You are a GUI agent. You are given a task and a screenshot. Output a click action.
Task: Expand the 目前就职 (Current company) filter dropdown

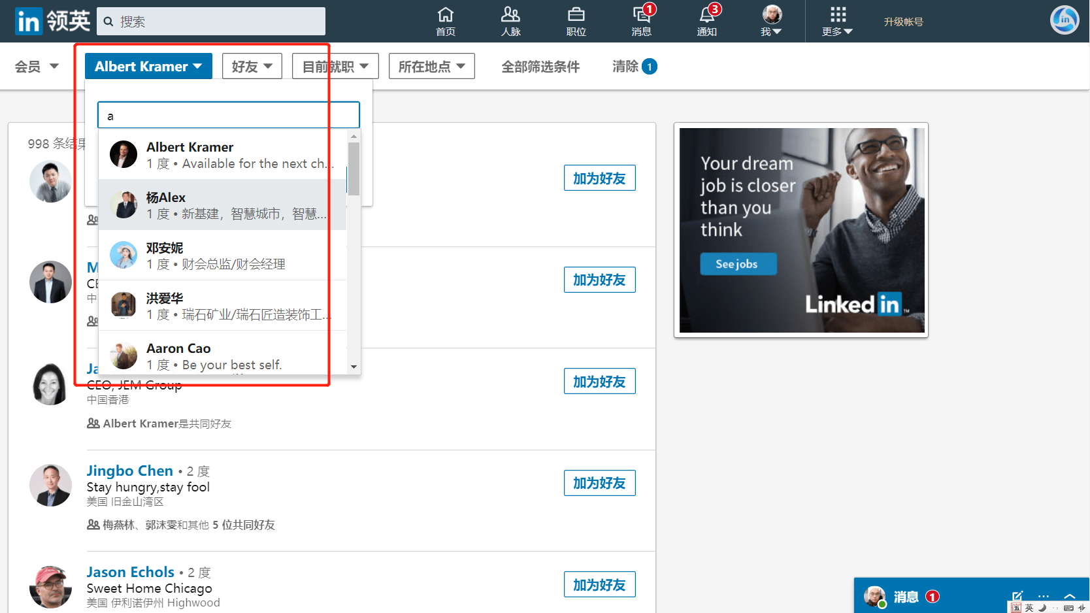[335, 66]
